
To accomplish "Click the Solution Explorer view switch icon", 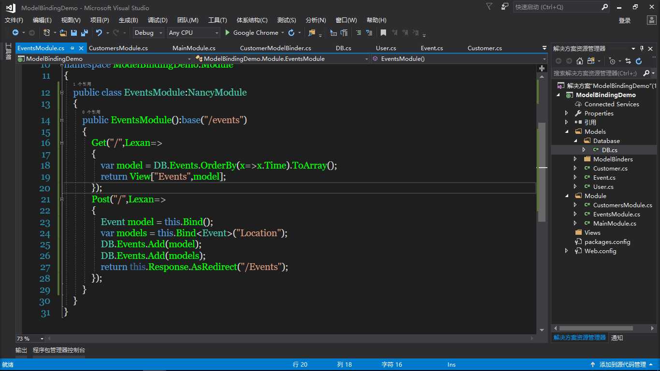I will coord(591,61).
